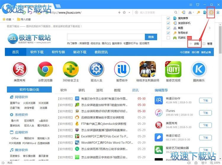This screenshot has width=222, height=165.
Task: Open the 系统软件 category link
Action: pos(21,115)
